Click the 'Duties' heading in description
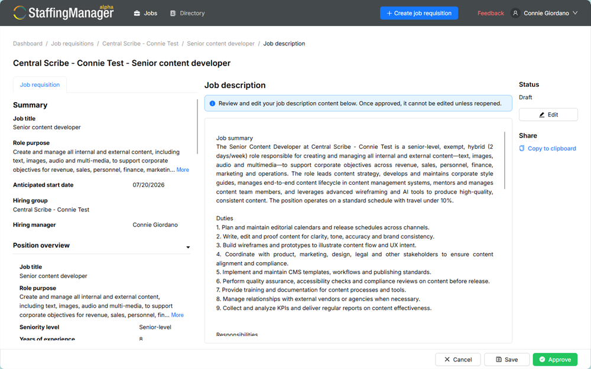Image resolution: width=591 pixels, height=369 pixels. click(x=225, y=218)
